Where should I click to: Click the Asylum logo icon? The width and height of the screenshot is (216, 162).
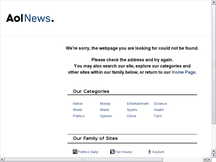(149, 152)
